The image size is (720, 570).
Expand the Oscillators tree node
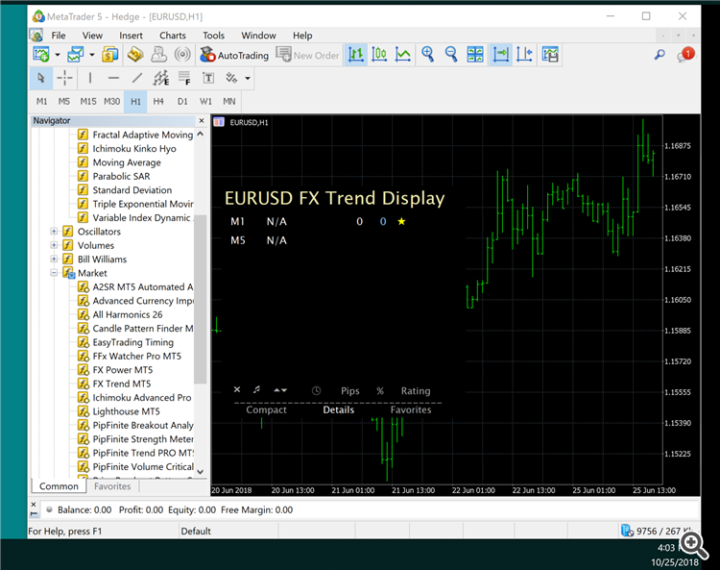click(54, 232)
